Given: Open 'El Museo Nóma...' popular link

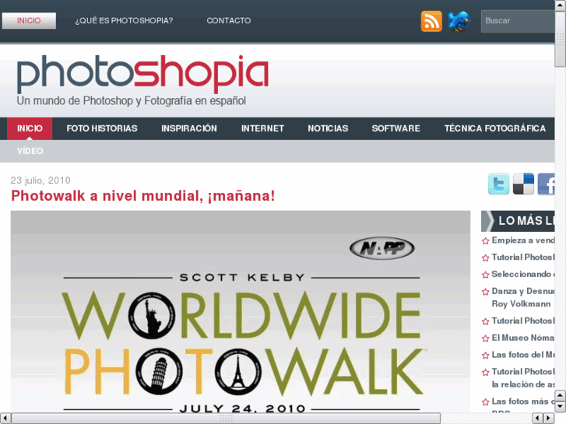Looking at the screenshot, I should coord(523,338).
